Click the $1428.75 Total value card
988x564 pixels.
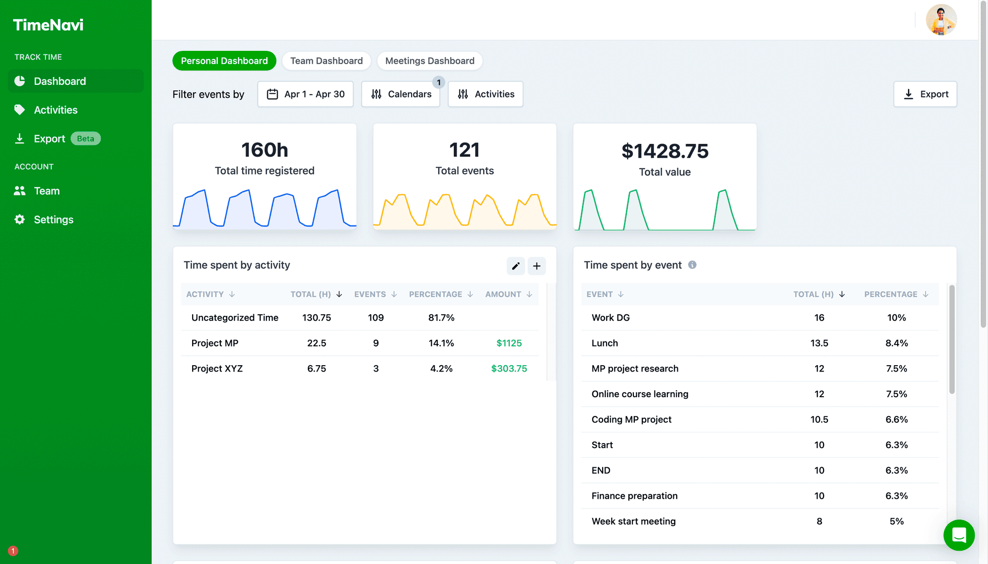click(x=665, y=177)
